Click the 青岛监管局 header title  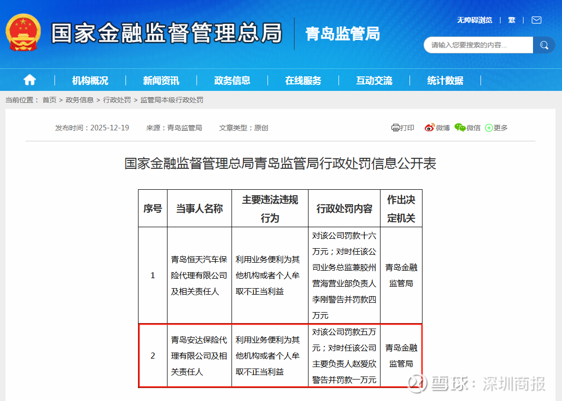tap(342, 34)
